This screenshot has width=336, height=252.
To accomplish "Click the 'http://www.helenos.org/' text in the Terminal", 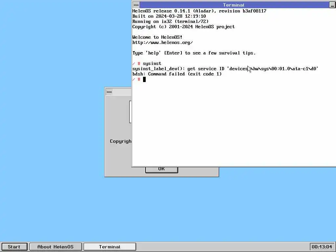I will 162,42.
